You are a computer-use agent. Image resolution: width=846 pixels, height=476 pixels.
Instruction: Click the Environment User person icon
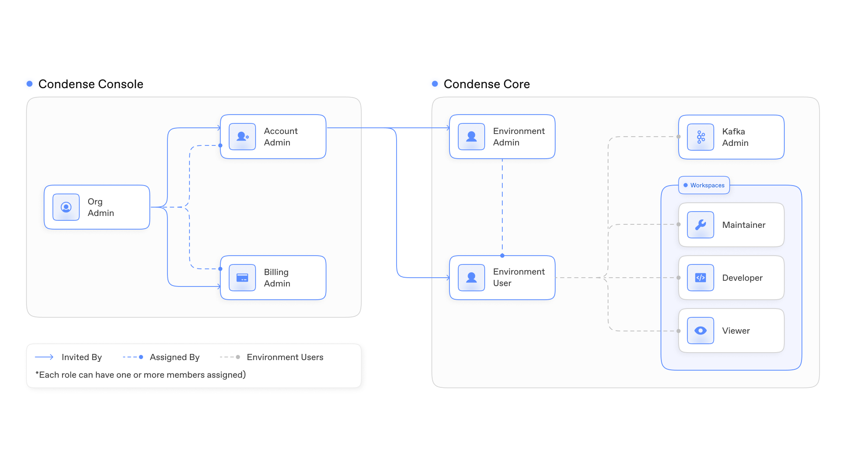471,278
